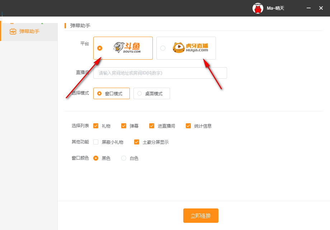The height and width of the screenshot is (230, 330).
Task: Select the Douyu platform radio button
Action: 100,48
